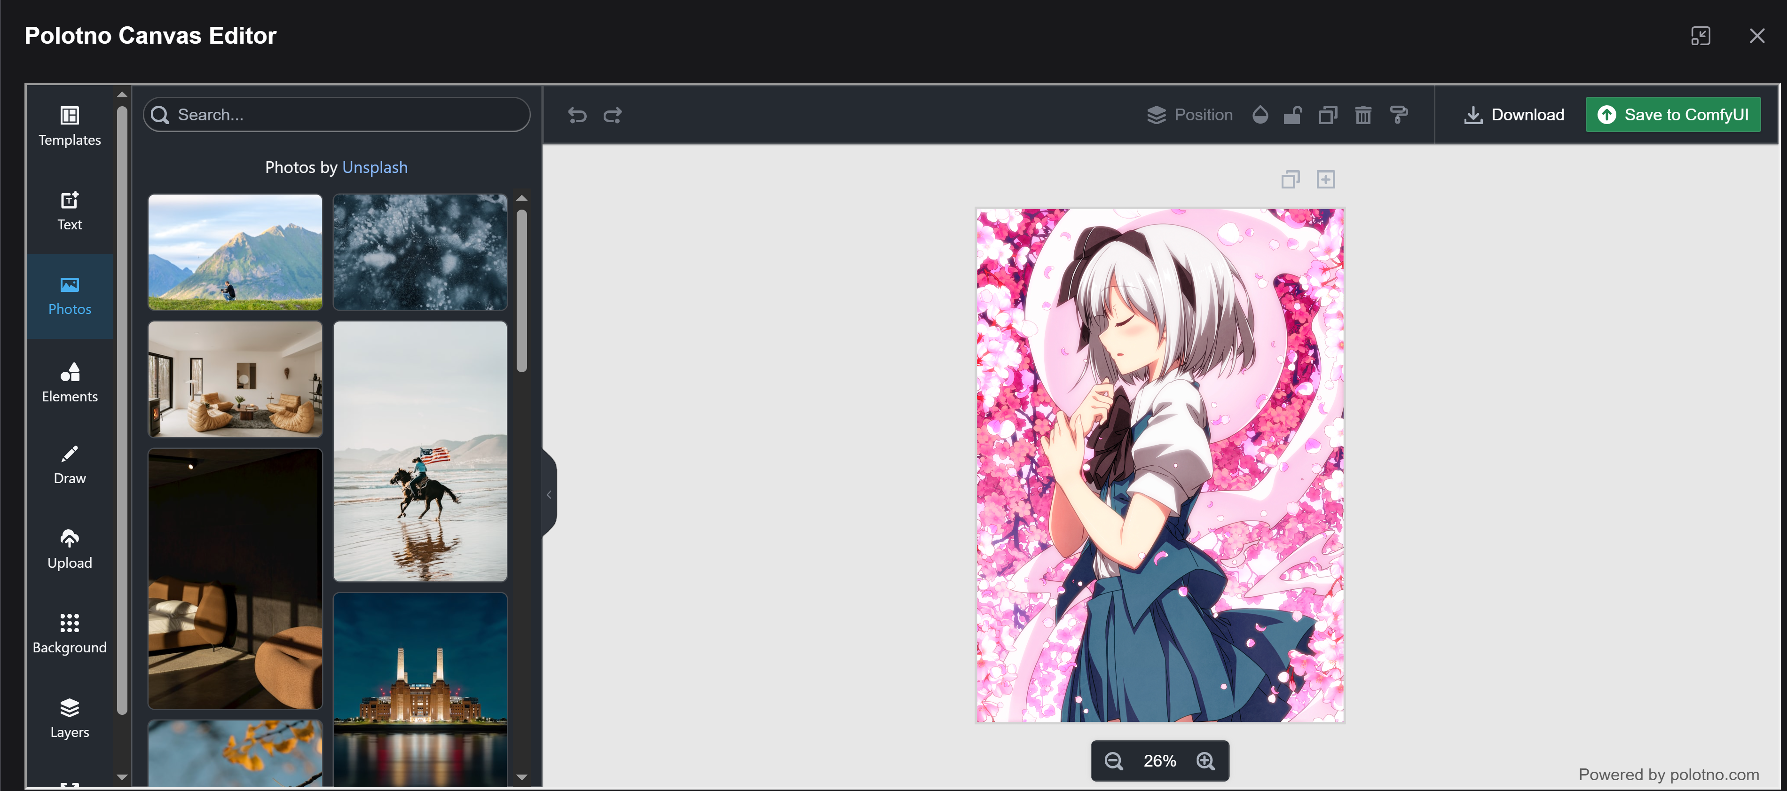1787x791 pixels.
Task: Open the Draw side panel
Action: (70, 465)
